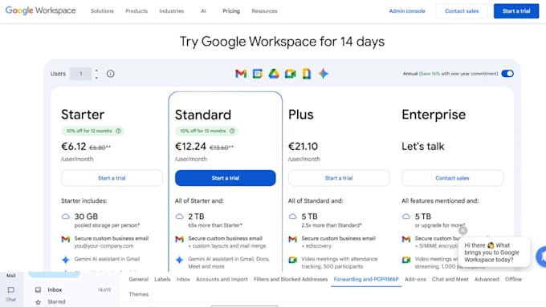This screenshot has width=546, height=307.
Task: Open the Admin console link
Action: (407, 11)
